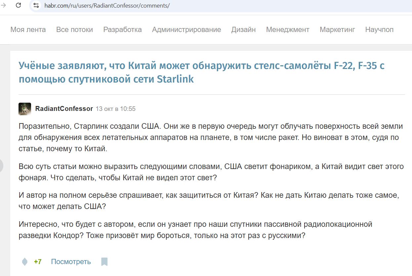Navigate to Менеджмент section
The width and height of the screenshot is (412, 276).
(x=288, y=29)
